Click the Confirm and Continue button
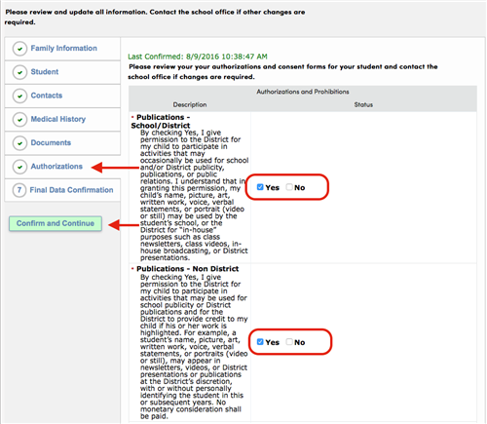Image resolution: width=487 pixels, height=424 pixels. coord(56,223)
